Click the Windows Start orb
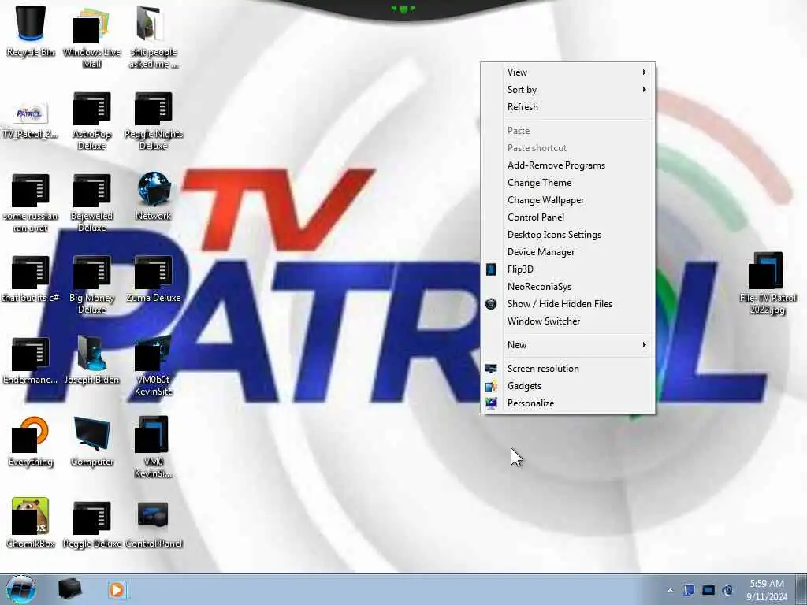This screenshot has height=605, width=807. 21,589
